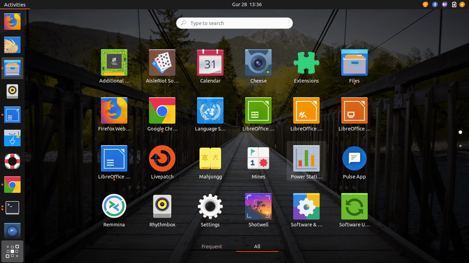Image resolution: width=469 pixels, height=263 pixels.
Task: Open Files app in the application grid
Action: 354,63
